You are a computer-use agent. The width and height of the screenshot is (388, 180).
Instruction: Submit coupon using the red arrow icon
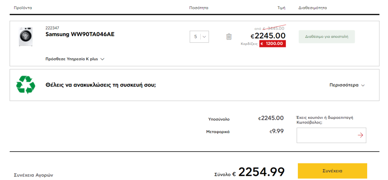tap(360, 135)
